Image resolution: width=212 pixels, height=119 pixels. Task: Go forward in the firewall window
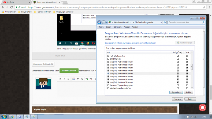(104, 22)
